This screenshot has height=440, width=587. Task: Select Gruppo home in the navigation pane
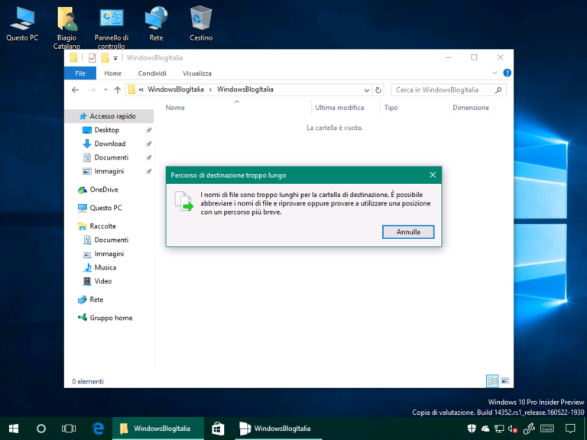point(109,318)
